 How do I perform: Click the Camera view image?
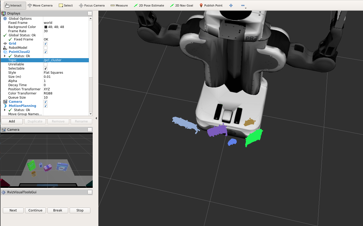47,161
